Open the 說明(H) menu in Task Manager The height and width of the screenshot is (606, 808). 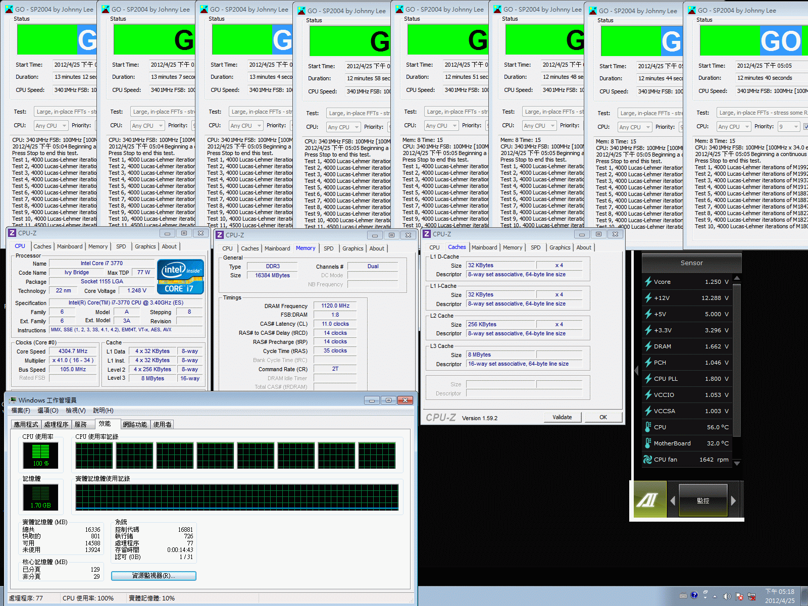tap(103, 411)
